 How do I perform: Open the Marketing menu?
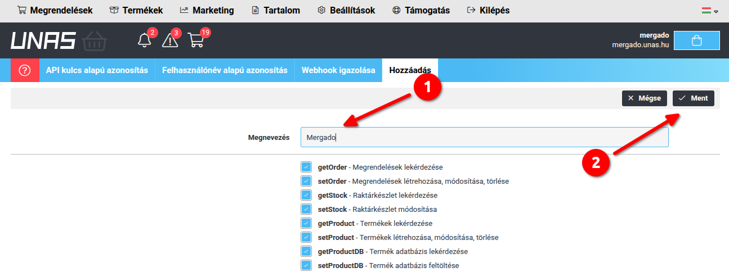[207, 11]
